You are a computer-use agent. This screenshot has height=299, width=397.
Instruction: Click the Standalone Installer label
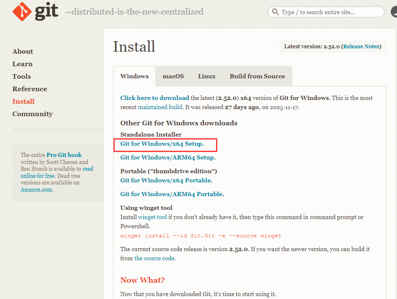(151, 135)
